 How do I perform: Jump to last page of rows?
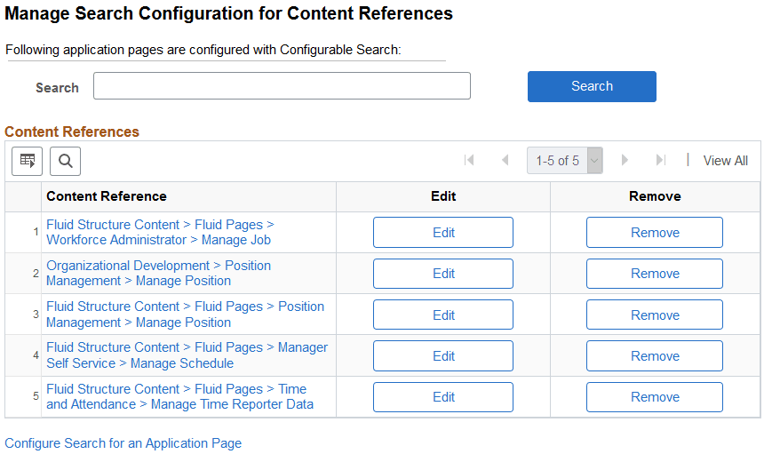(x=660, y=160)
